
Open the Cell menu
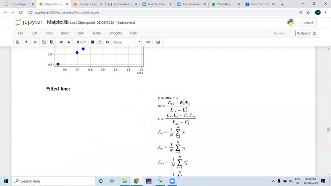[x=81, y=33]
